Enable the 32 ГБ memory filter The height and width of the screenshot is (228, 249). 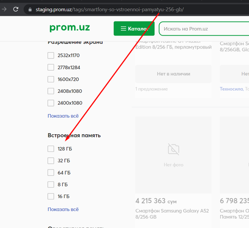click(x=51, y=161)
